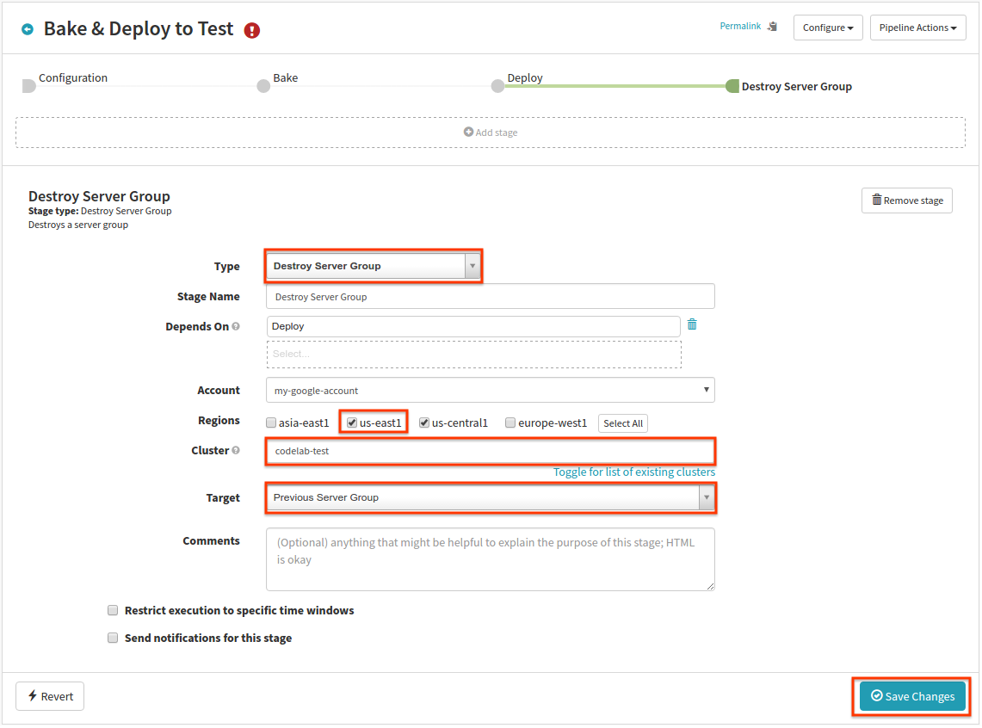Select the Configuration stage marker
This screenshot has width=982, height=728.
click(28, 86)
